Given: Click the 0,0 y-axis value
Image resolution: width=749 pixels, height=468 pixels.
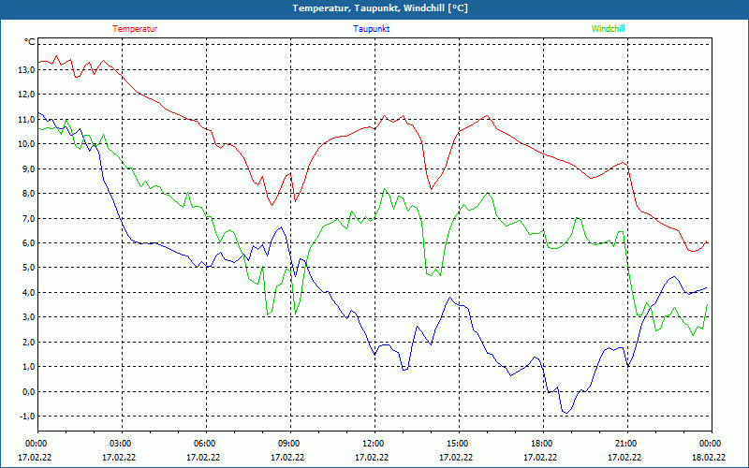Looking at the screenshot, I should click(x=29, y=391).
